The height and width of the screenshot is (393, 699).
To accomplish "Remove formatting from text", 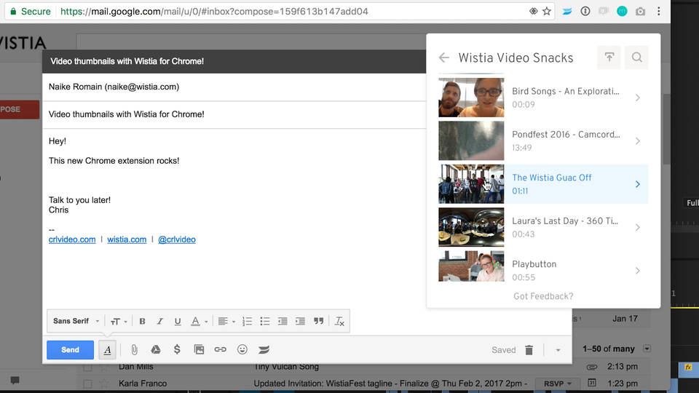I will pyautogui.click(x=339, y=321).
